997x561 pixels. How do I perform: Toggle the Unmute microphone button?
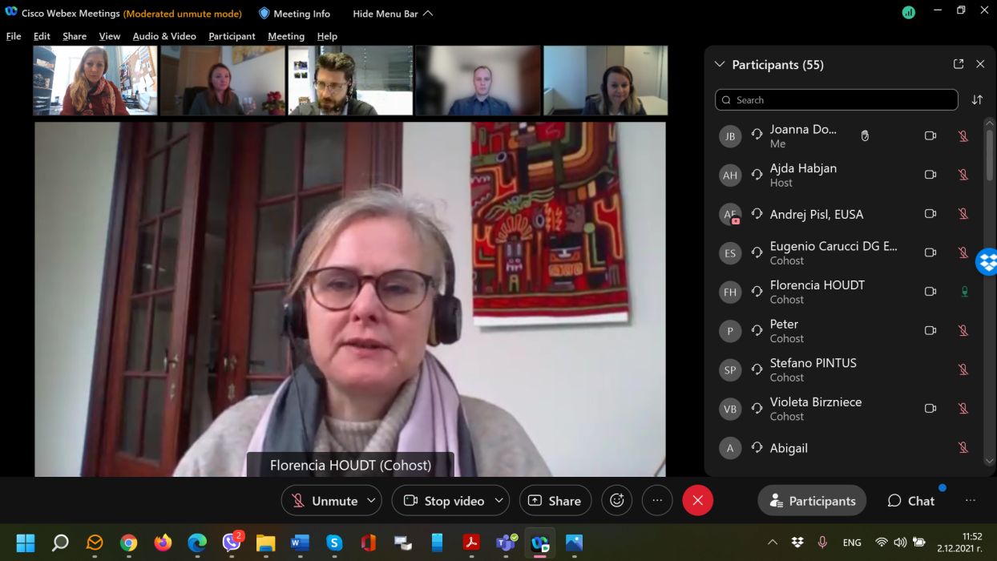325,500
